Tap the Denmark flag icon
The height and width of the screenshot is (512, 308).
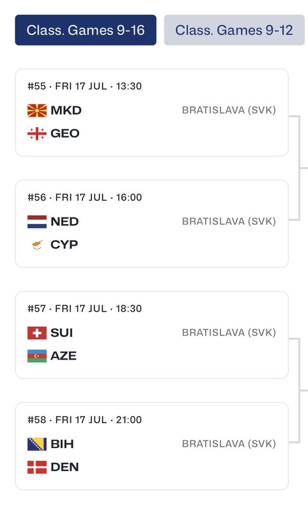point(37,467)
